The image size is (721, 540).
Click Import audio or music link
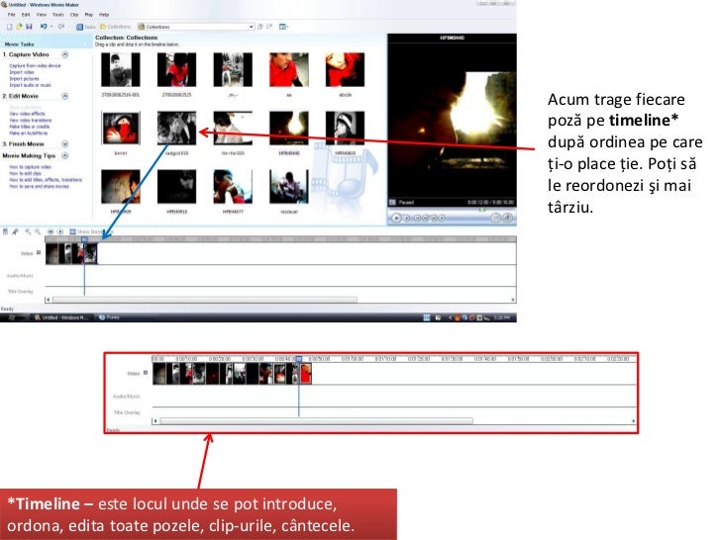(30, 85)
